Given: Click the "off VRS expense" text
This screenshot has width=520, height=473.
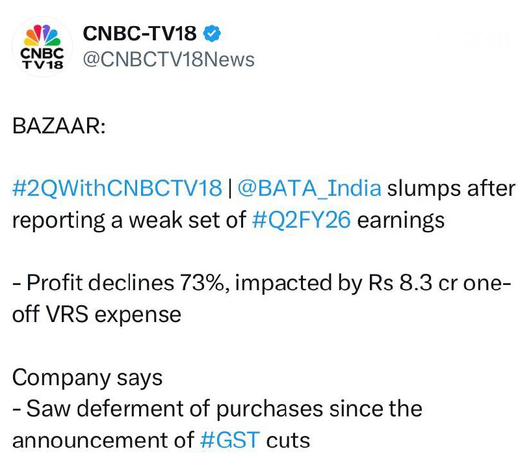Looking at the screenshot, I should pos(96,315).
